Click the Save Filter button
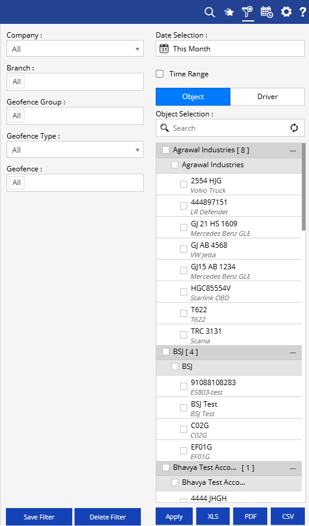 [x=39, y=517]
